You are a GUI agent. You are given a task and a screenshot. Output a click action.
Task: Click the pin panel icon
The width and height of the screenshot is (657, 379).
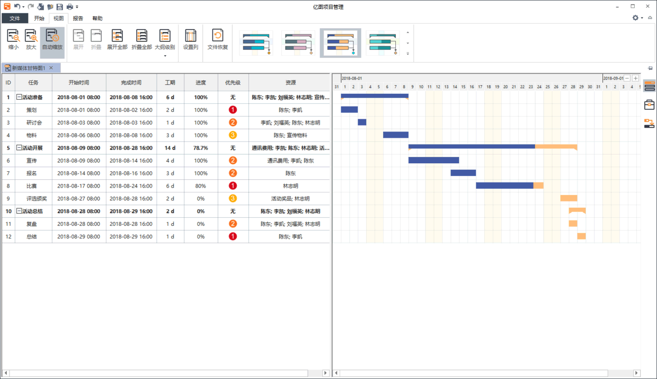(650, 68)
